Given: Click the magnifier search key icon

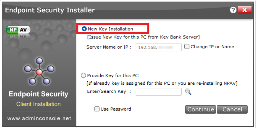Looking at the screenshot, I should tap(188, 92).
